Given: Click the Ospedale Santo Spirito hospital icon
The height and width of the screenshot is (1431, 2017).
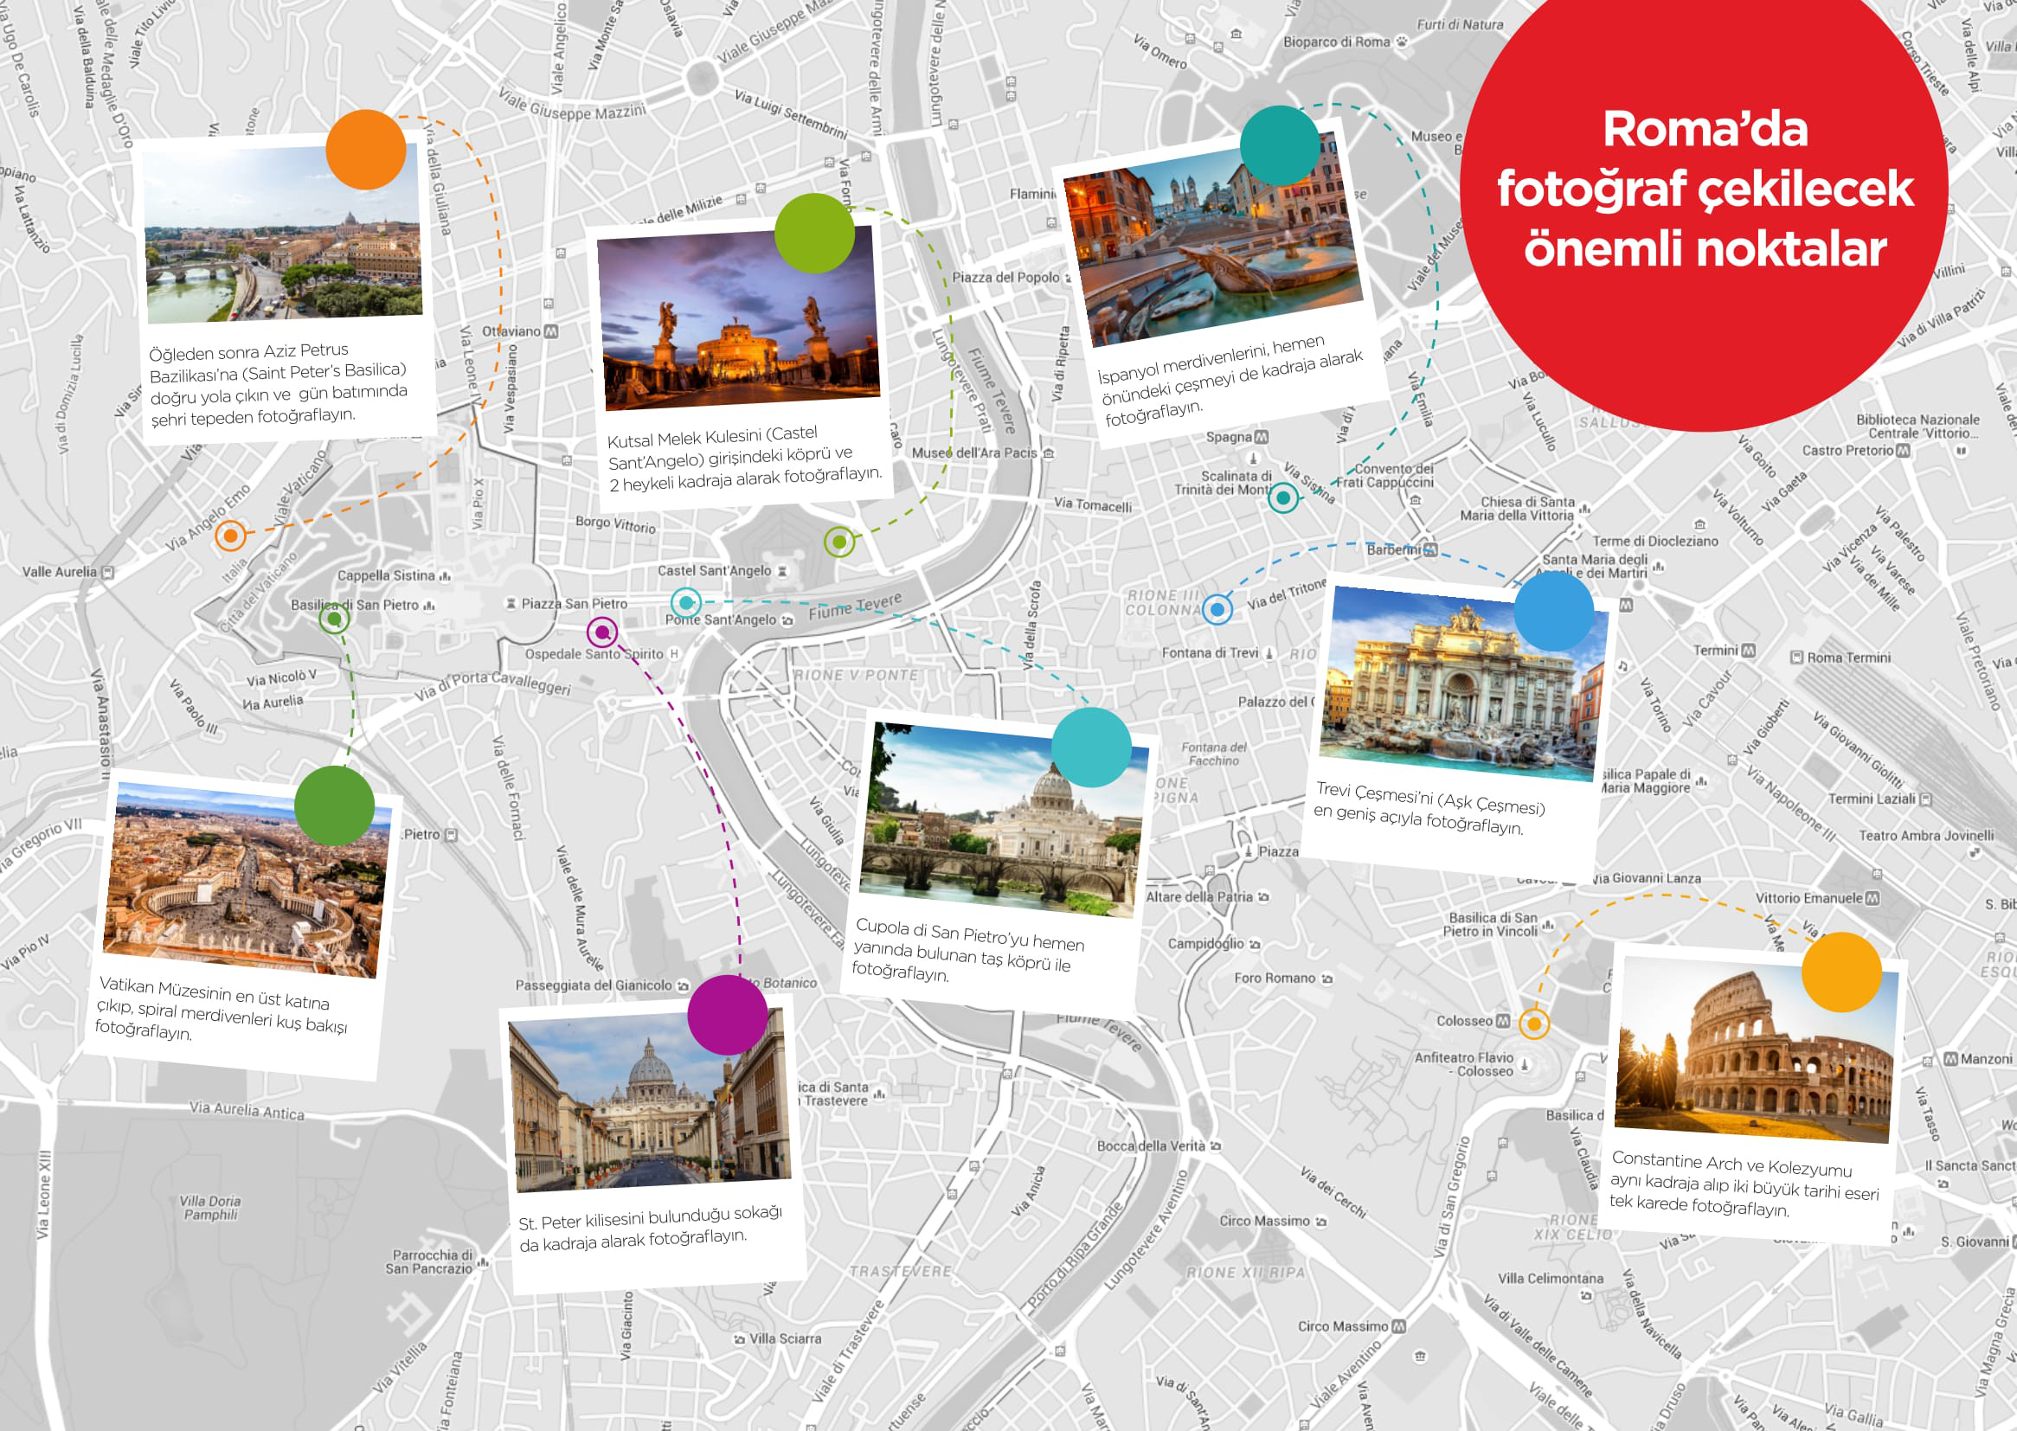Looking at the screenshot, I should [674, 654].
